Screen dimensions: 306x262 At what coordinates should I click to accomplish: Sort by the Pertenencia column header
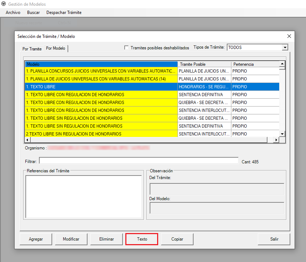(x=255, y=64)
